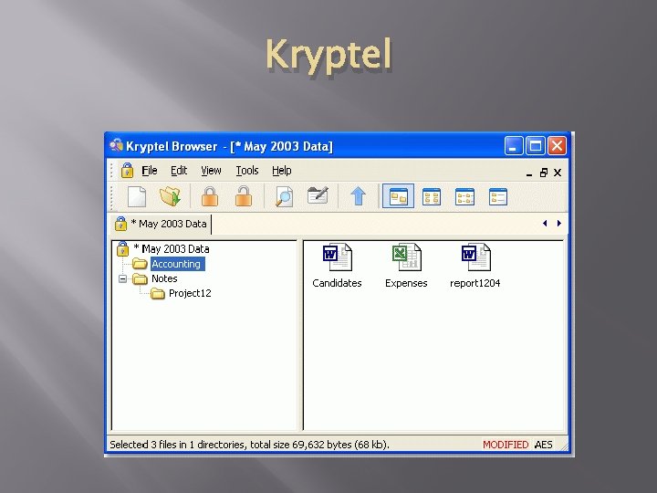Click the Notes folder icon in tree
Image resolution: width=657 pixels, height=493 pixels.
[140, 278]
